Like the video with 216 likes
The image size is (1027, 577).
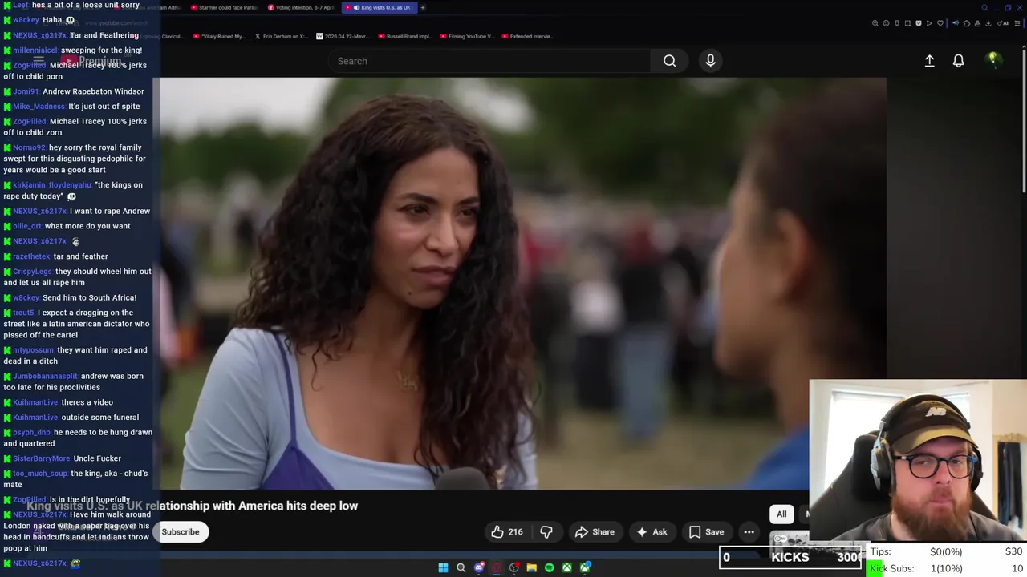507,532
